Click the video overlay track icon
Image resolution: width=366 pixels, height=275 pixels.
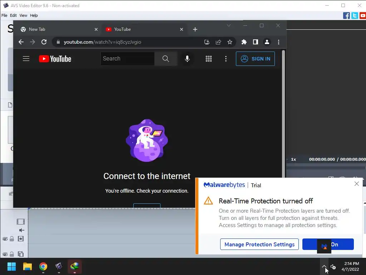tap(21, 254)
